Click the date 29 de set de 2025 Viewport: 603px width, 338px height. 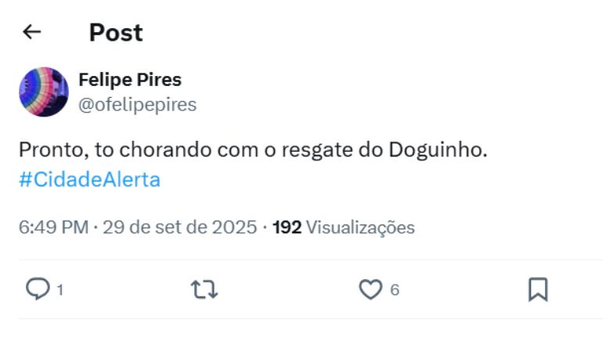click(x=179, y=228)
